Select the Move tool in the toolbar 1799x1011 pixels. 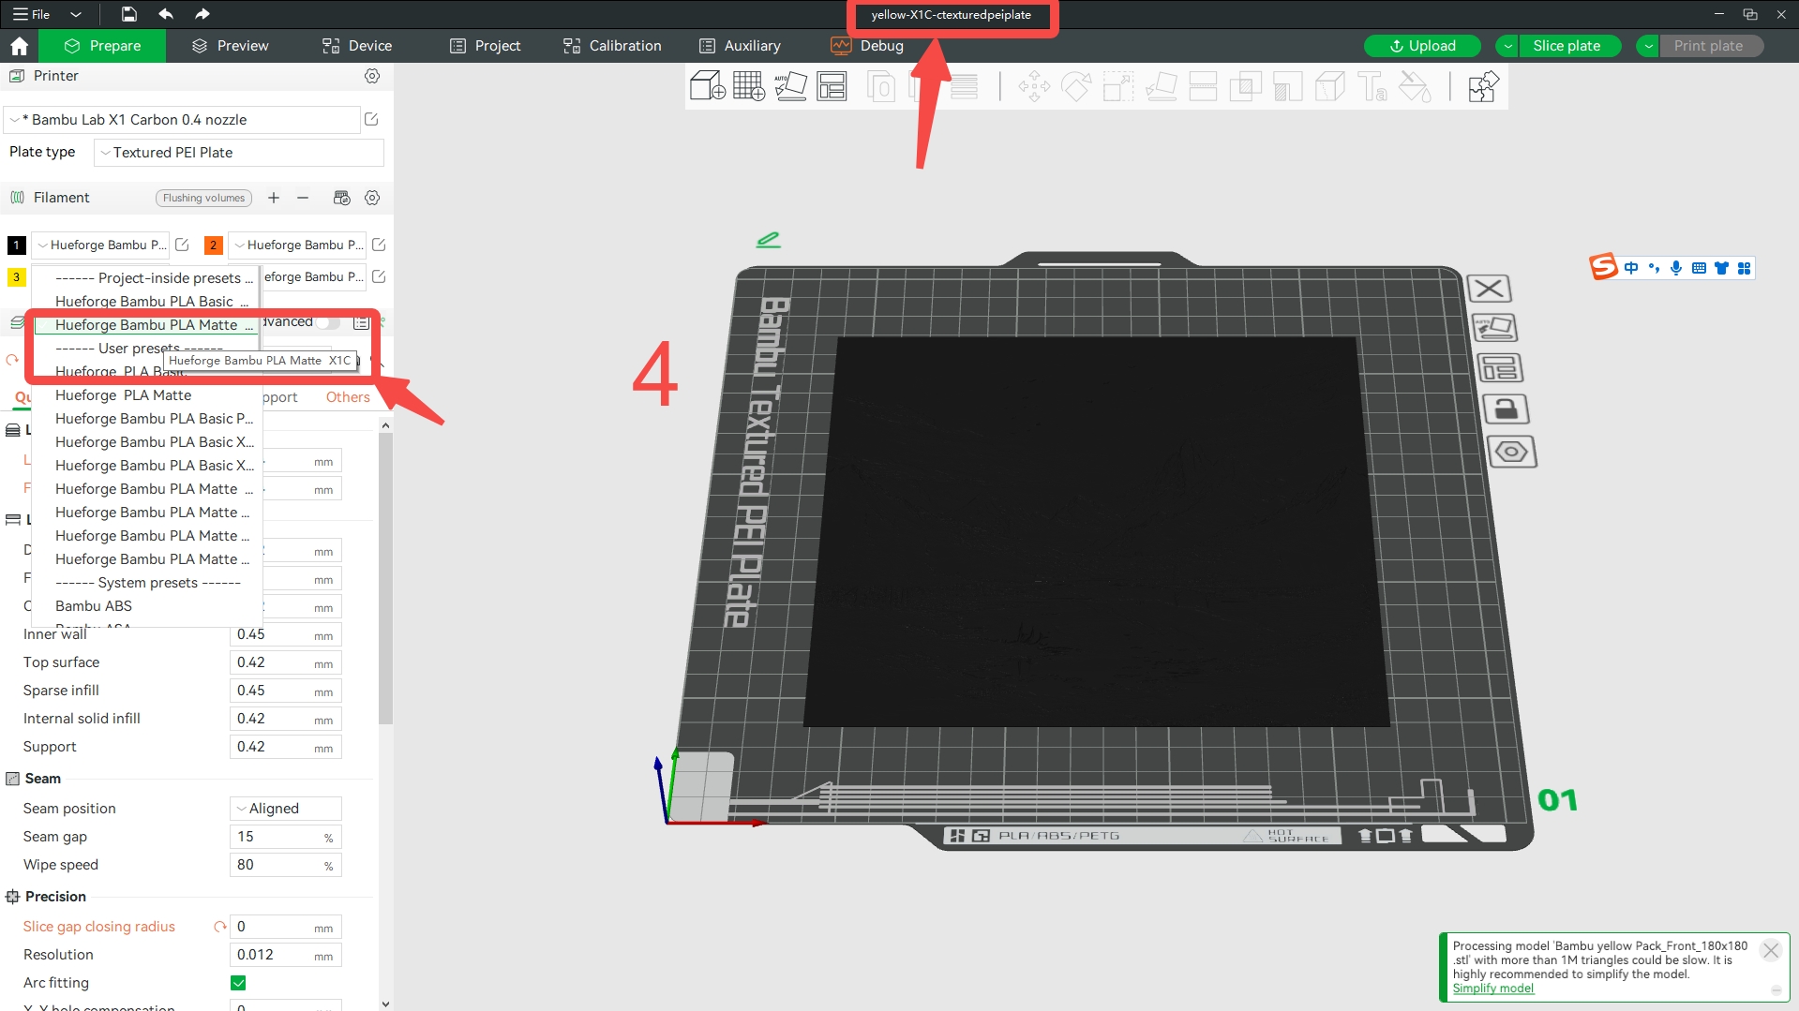pyautogui.click(x=1034, y=86)
